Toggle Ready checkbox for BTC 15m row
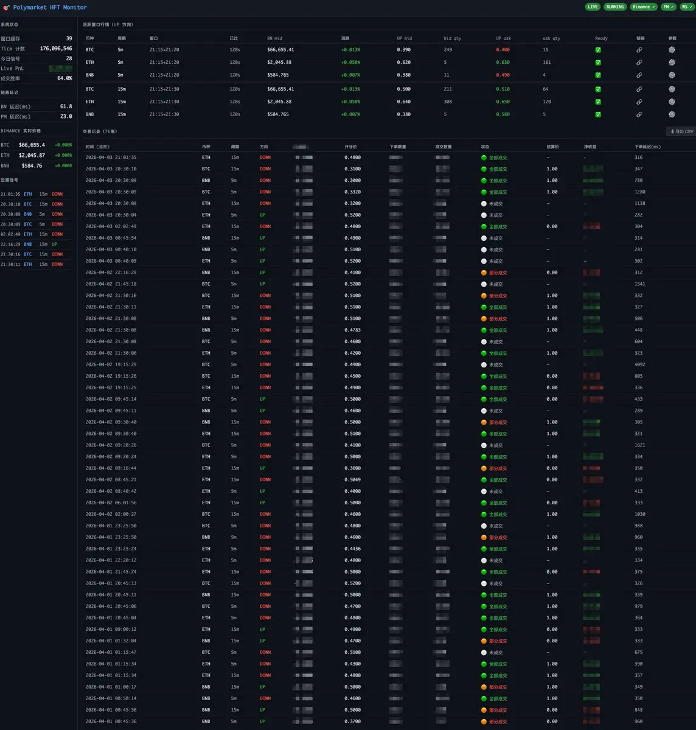 click(x=598, y=89)
